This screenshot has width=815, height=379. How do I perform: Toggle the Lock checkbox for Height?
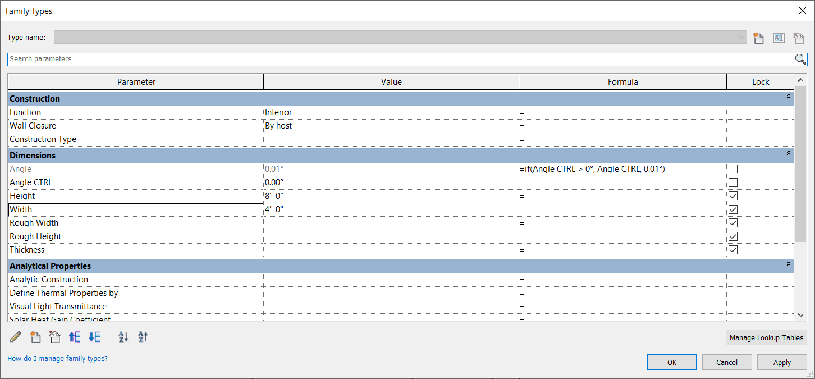(x=732, y=195)
